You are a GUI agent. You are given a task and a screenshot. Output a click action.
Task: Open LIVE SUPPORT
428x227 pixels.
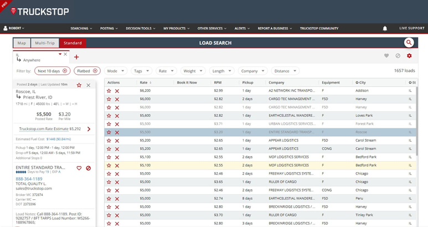point(412,28)
